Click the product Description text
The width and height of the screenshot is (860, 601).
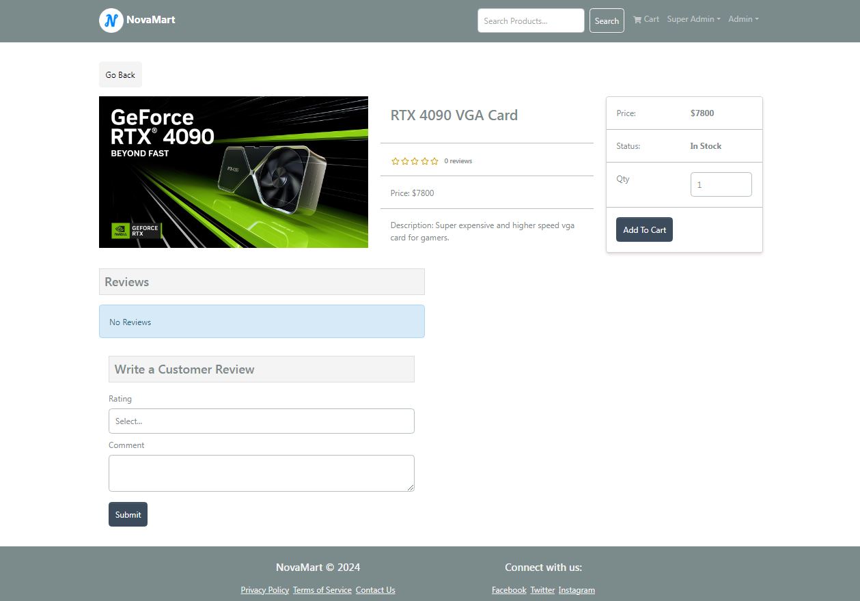[x=482, y=232]
